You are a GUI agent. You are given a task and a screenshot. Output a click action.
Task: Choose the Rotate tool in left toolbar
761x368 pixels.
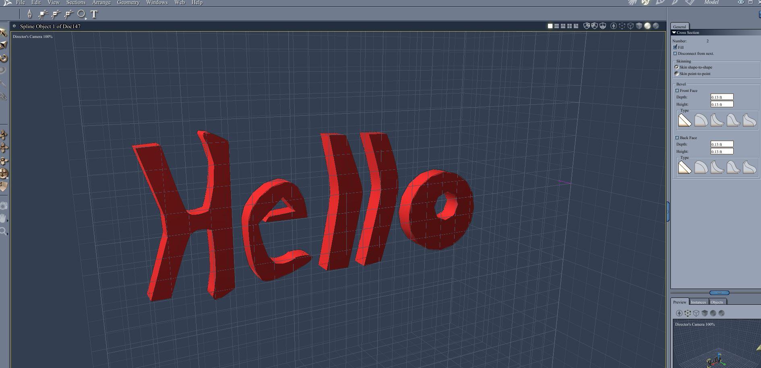point(4,58)
